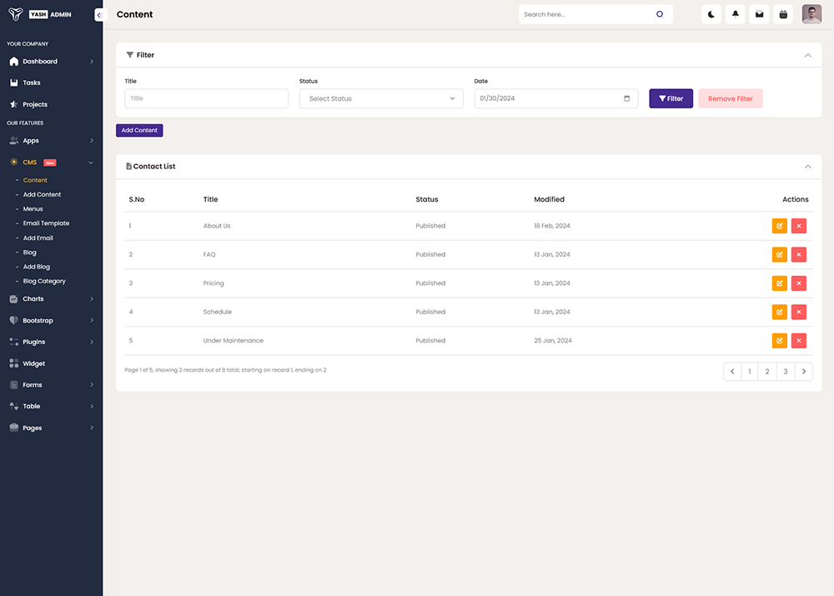Click the Remove Filter button
Viewport: 834px width, 596px height.
[x=731, y=98]
